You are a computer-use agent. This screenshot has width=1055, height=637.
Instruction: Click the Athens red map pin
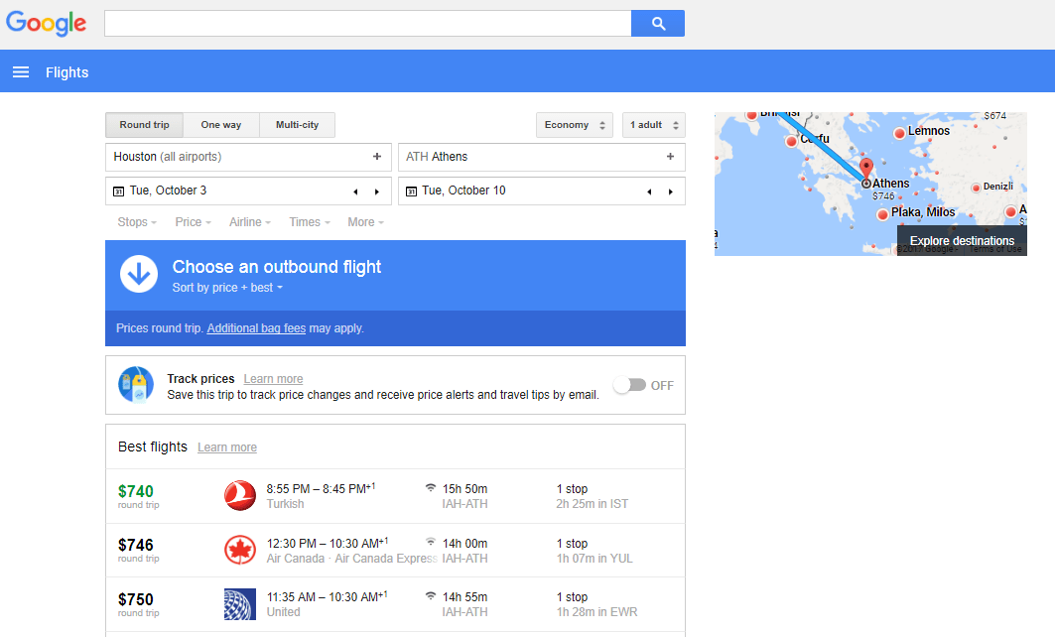click(x=865, y=169)
